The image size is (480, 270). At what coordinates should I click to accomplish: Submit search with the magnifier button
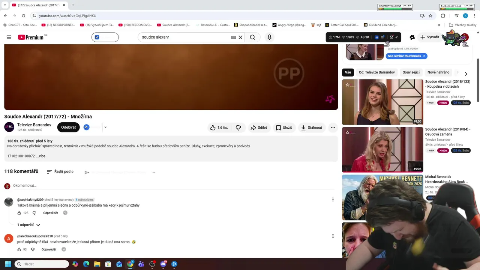[x=252, y=37]
